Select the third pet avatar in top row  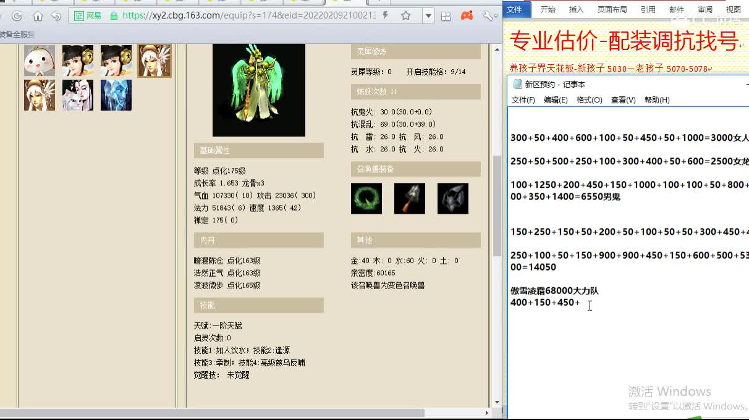point(116,61)
